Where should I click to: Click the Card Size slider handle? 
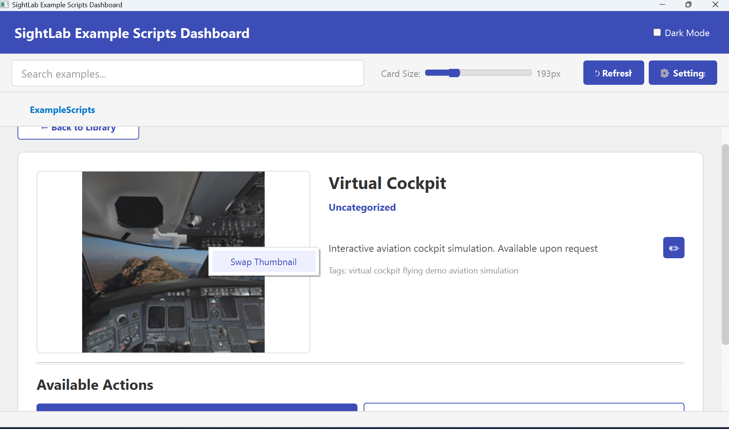click(x=454, y=73)
